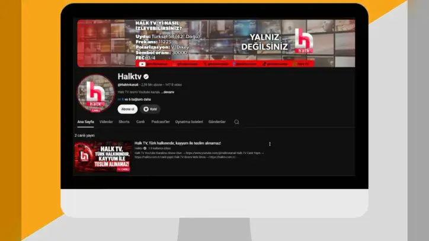Click the '2 canlı yayın' section heading
The height and width of the screenshot is (241, 429).
[85, 136]
